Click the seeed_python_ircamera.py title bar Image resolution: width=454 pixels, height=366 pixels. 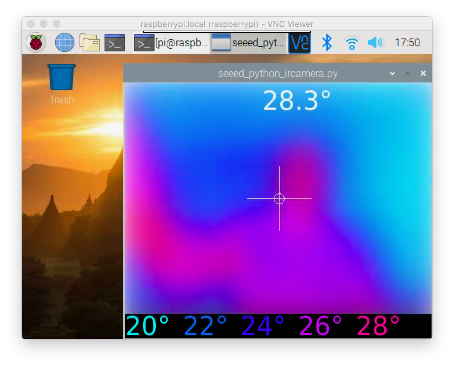click(x=278, y=74)
